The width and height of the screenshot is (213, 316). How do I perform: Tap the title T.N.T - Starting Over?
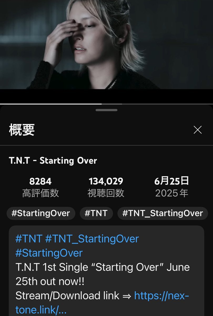click(x=53, y=160)
